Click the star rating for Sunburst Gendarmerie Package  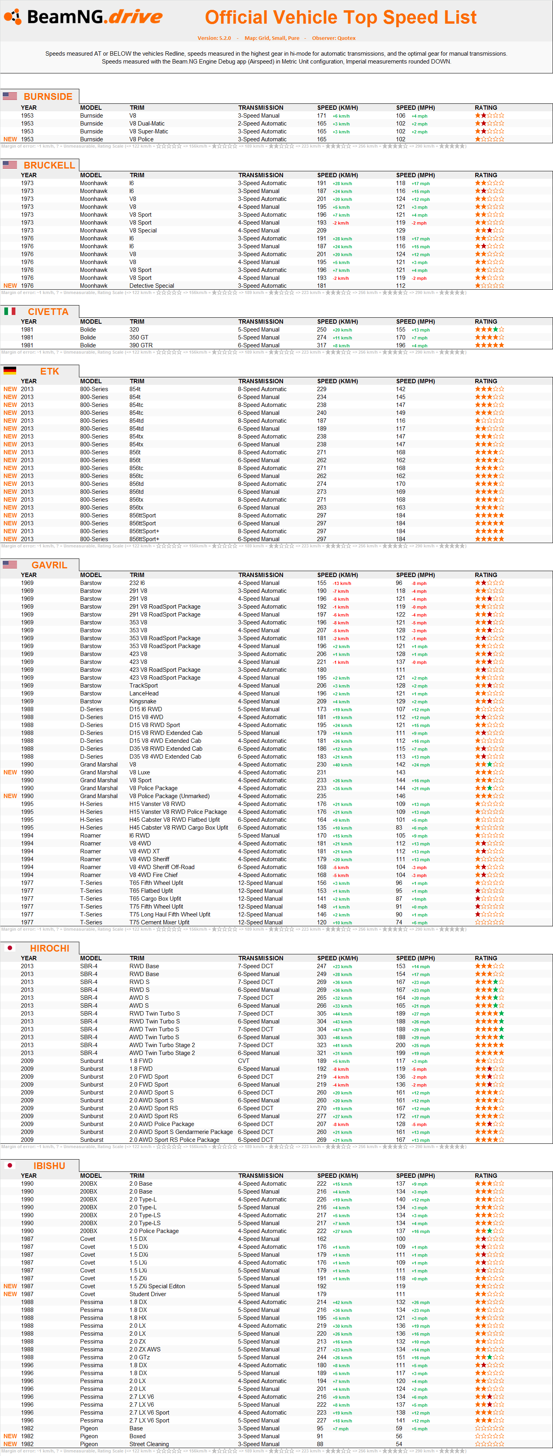click(x=489, y=1132)
